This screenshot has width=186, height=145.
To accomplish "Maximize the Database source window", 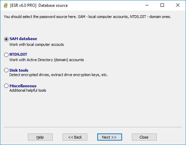I will [162, 5].
